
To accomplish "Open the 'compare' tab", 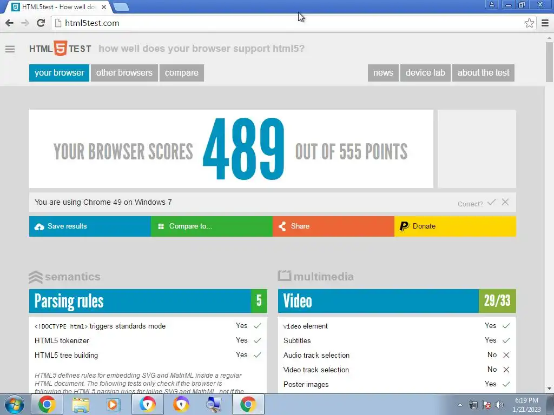I will (182, 73).
